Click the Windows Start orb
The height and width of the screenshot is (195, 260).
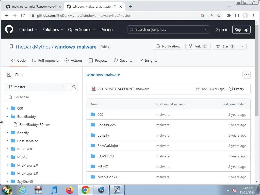7,190
